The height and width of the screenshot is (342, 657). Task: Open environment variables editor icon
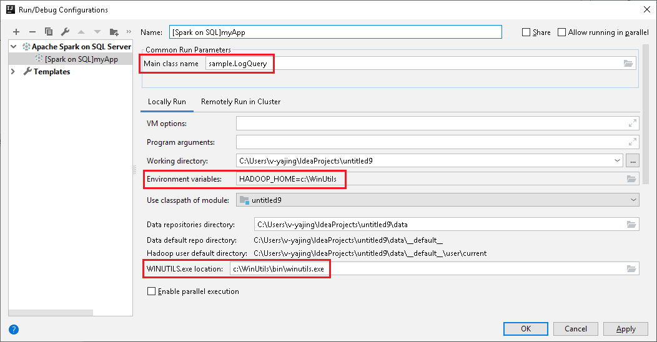coord(631,178)
